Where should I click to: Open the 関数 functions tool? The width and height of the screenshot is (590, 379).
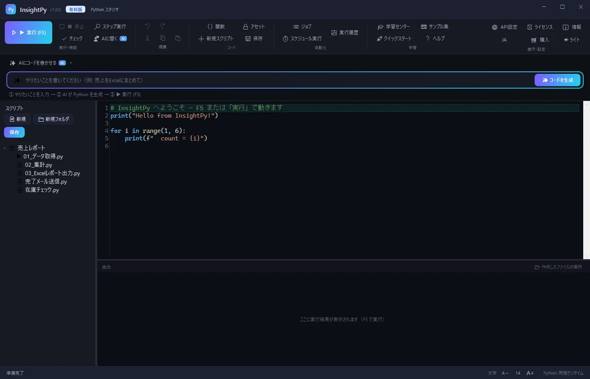(216, 27)
